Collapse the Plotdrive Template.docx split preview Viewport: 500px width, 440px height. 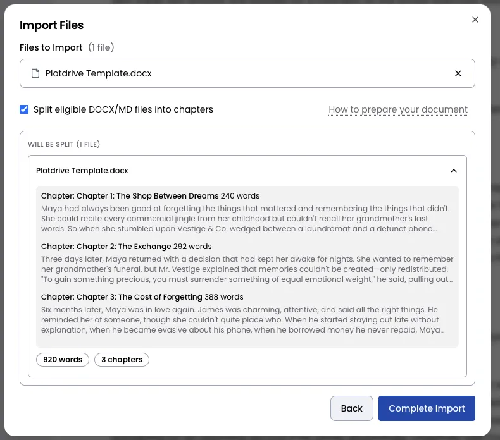[x=453, y=171]
